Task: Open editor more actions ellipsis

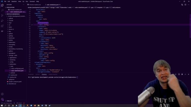Action: tap(189, 5)
